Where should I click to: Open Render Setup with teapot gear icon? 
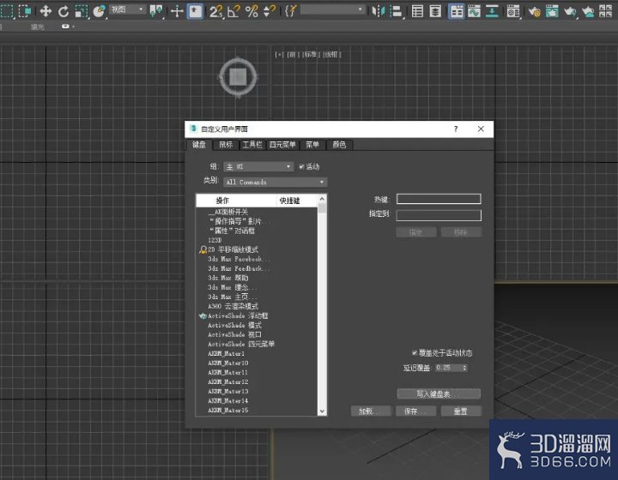tap(535, 12)
